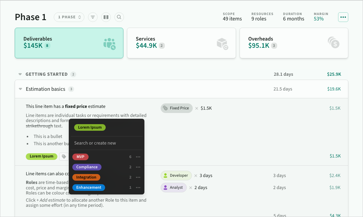
Task: Switch to the Overheads tab card
Action: click(294, 43)
